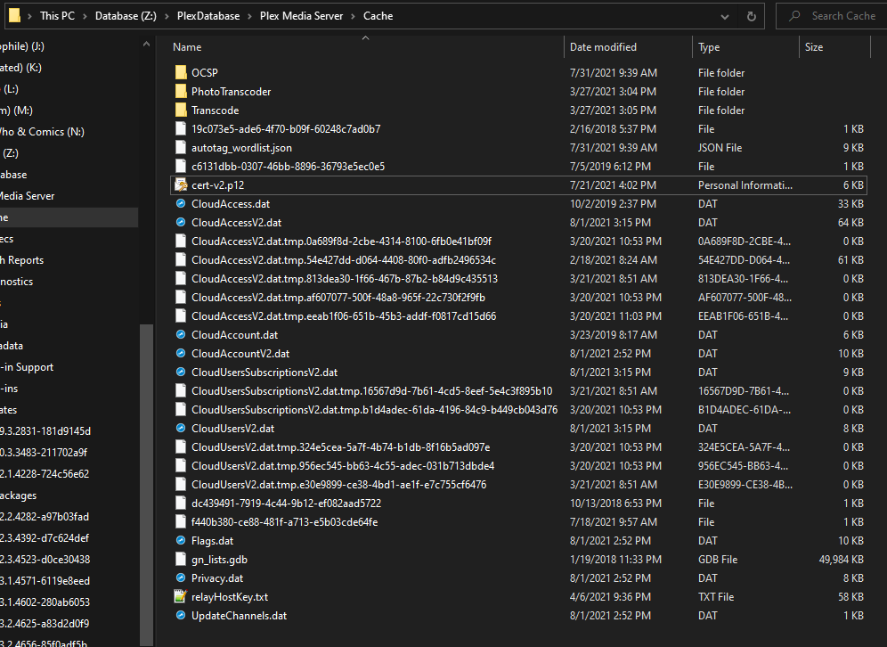The image size is (887, 647).
Task: Select the 2.1.4228-724c56e62 tree folder
Action: (x=45, y=474)
